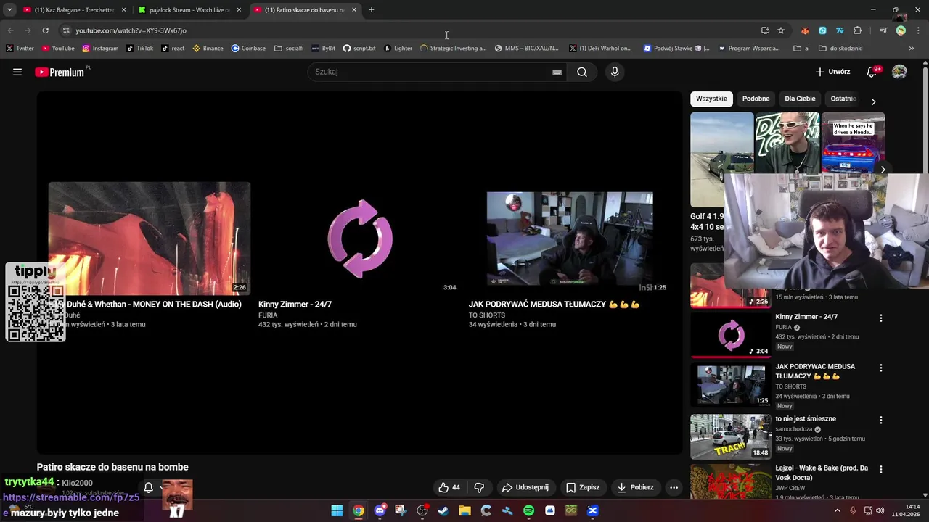Click the Utwórz create button
Image resolution: width=929 pixels, height=522 pixels.
tap(832, 72)
